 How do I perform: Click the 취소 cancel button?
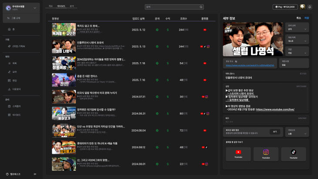point(298,18)
